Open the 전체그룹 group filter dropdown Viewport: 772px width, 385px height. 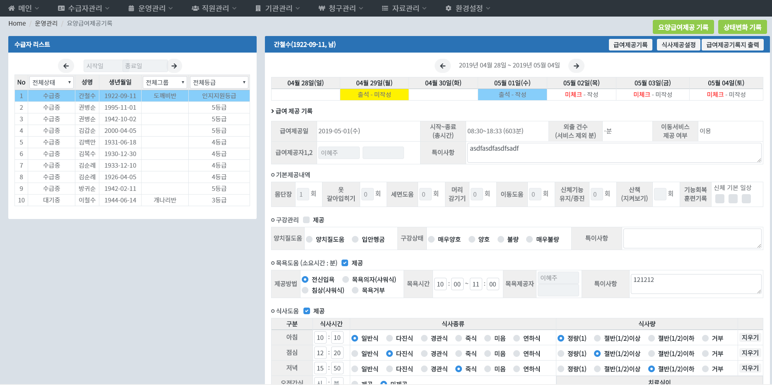[x=165, y=82]
